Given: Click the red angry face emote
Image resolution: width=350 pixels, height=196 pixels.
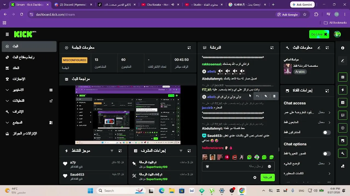Looking at the screenshot, I should 235,157.
